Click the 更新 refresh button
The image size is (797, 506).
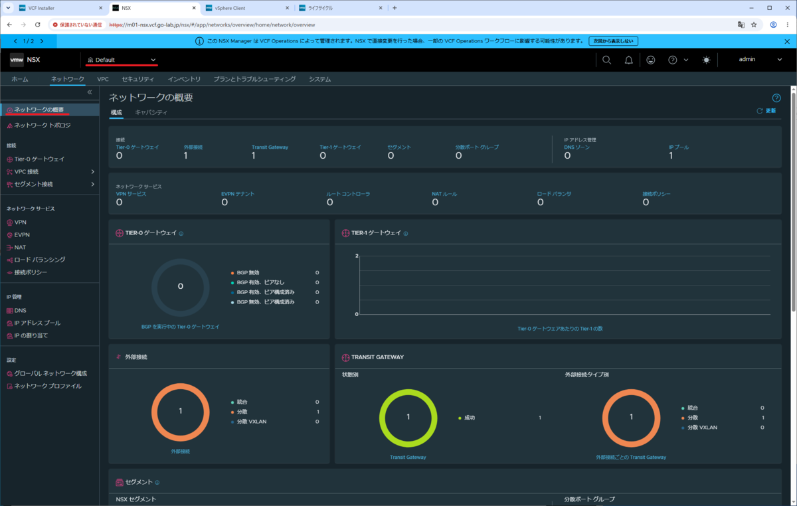point(766,111)
